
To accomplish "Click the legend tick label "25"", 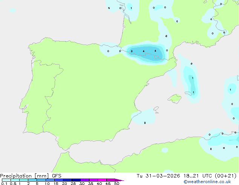I will (73, 183).
